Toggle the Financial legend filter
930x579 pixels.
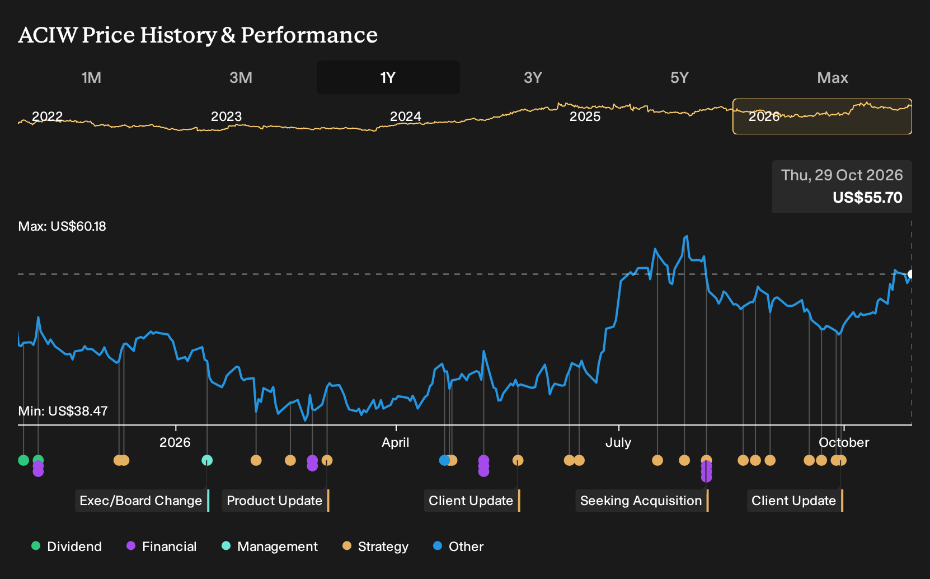[x=162, y=547]
